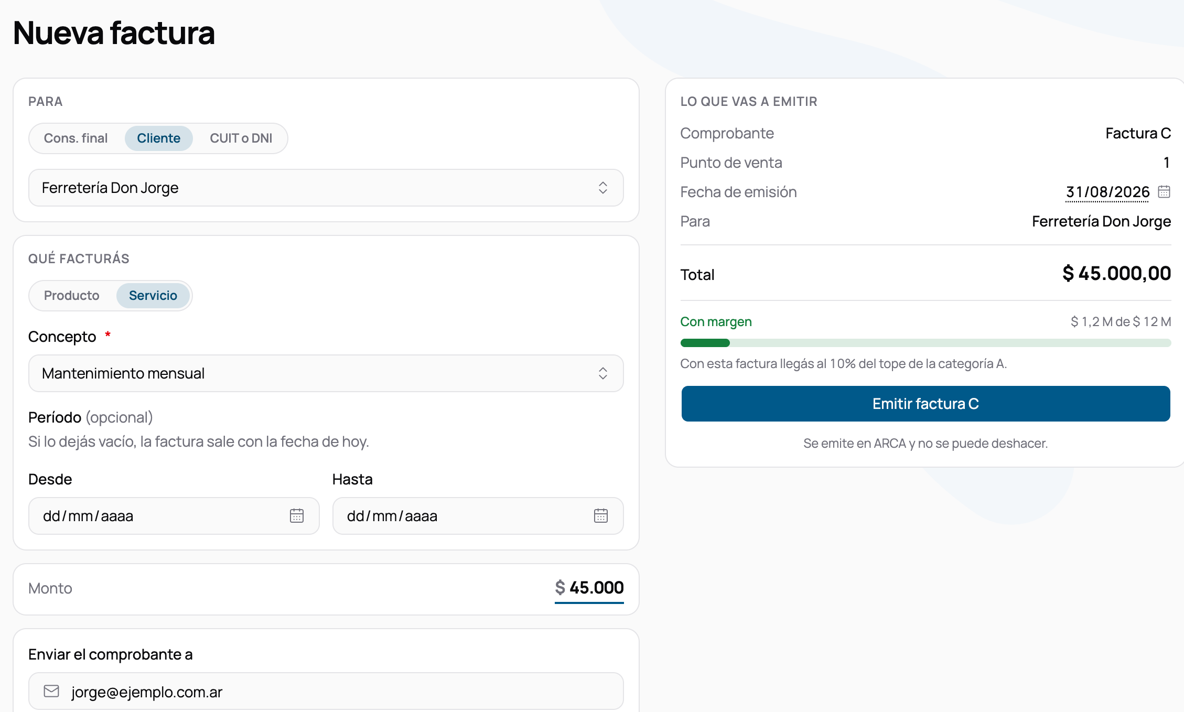
Task: Click the Período (opcional) label
Action: (x=91, y=417)
